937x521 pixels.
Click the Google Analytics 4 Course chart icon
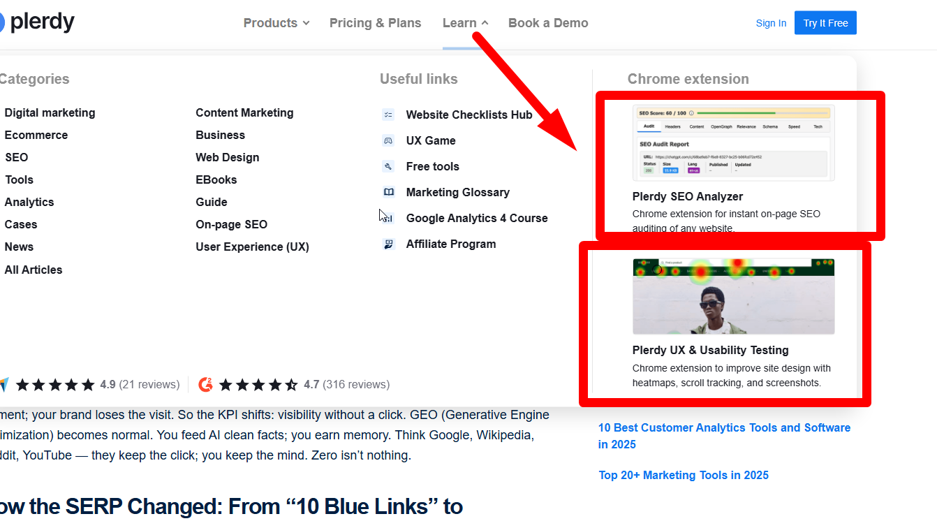388,218
